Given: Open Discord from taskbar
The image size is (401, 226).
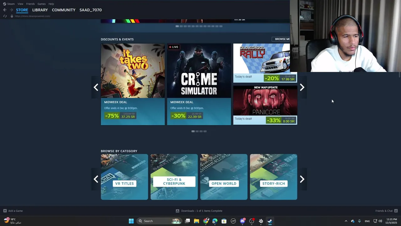Looking at the screenshot, I should click(242, 221).
